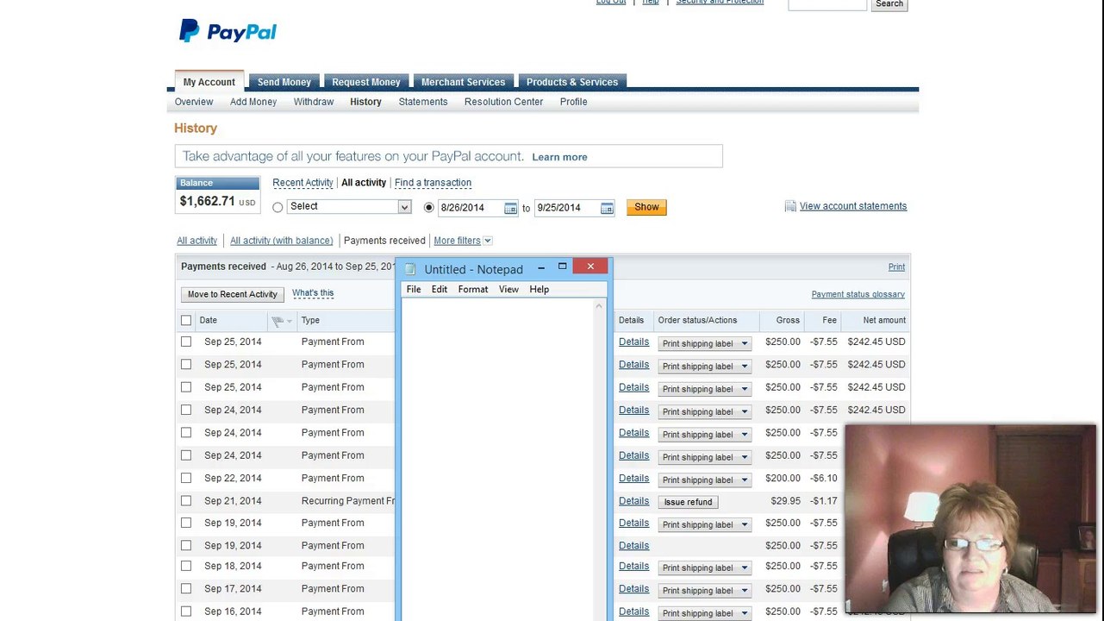The image size is (1104, 621).
Task: Go to the Overview subtab
Action: pyautogui.click(x=194, y=102)
